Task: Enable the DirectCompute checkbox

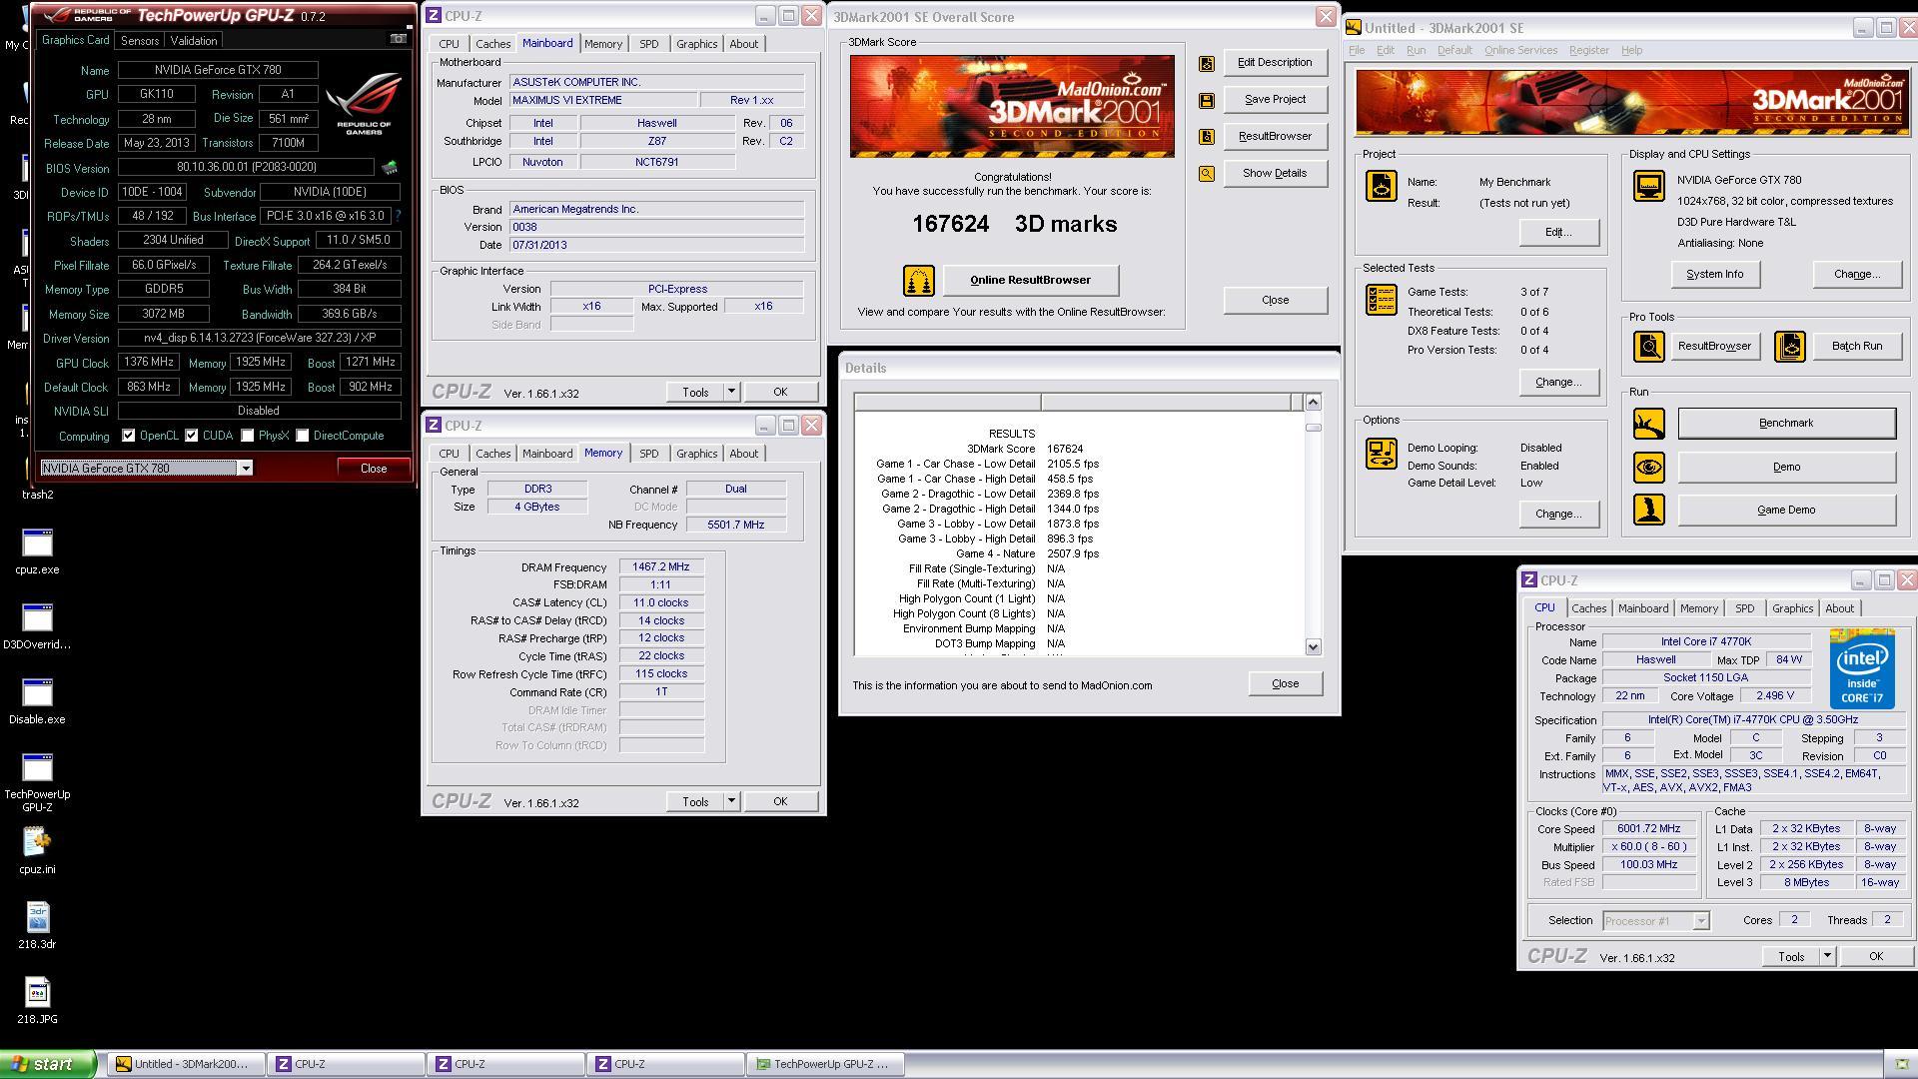Action: click(x=302, y=436)
